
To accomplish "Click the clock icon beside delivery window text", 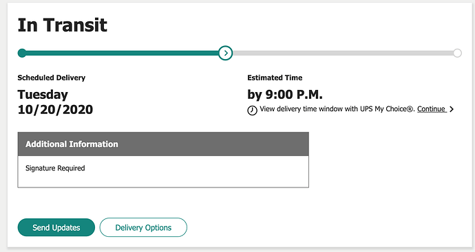I will point(252,111).
